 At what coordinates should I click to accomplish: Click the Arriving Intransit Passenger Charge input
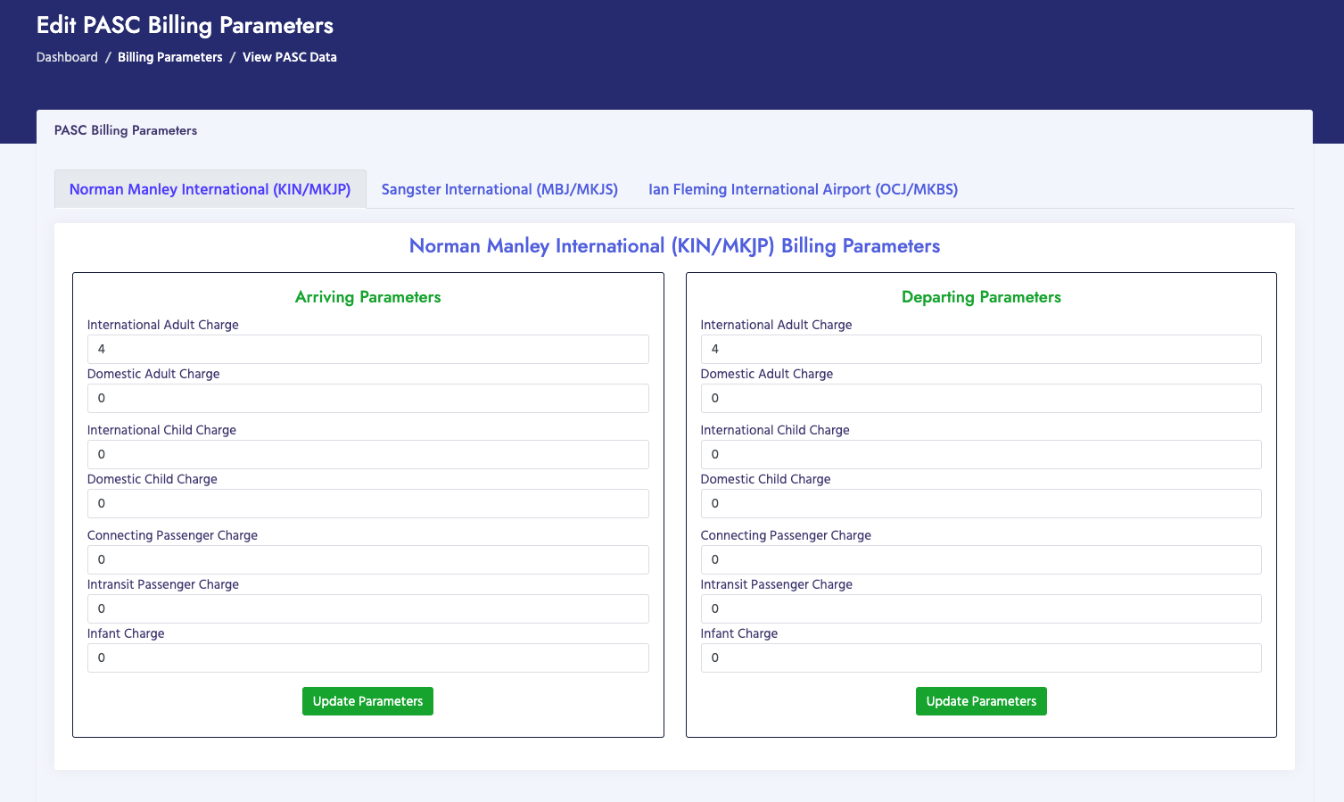(x=367, y=608)
